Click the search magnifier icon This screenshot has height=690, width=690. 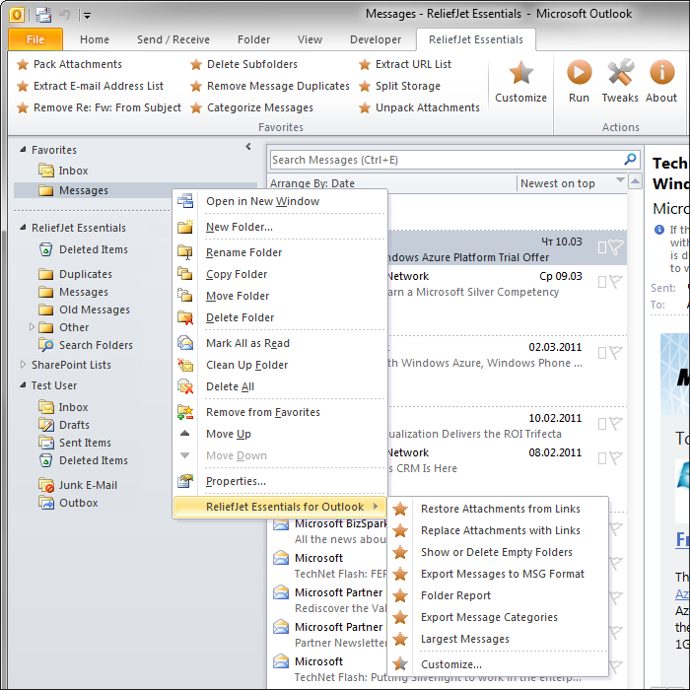(630, 160)
